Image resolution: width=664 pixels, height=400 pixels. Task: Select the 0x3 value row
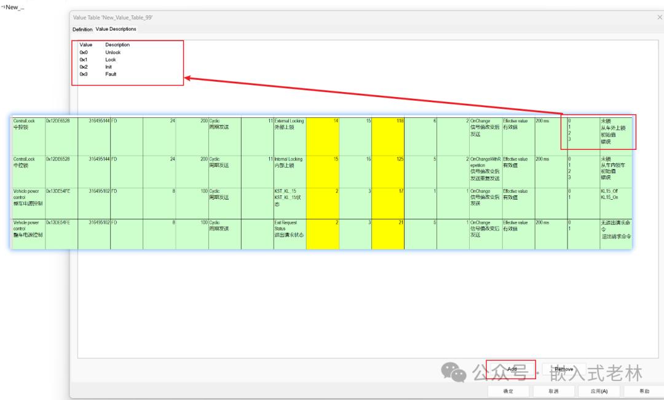pos(84,74)
